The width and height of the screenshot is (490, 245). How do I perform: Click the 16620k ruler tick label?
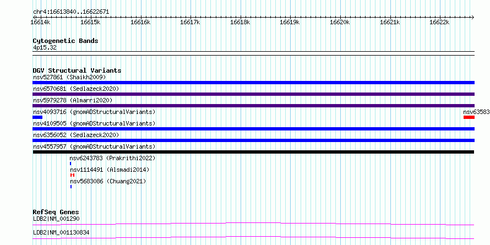tap(340, 22)
